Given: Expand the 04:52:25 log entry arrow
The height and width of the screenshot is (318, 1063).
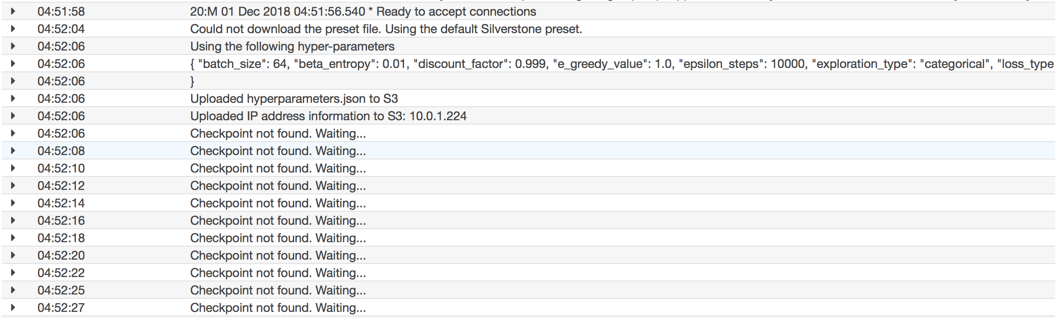Looking at the screenshot, I should pos(14,291).
